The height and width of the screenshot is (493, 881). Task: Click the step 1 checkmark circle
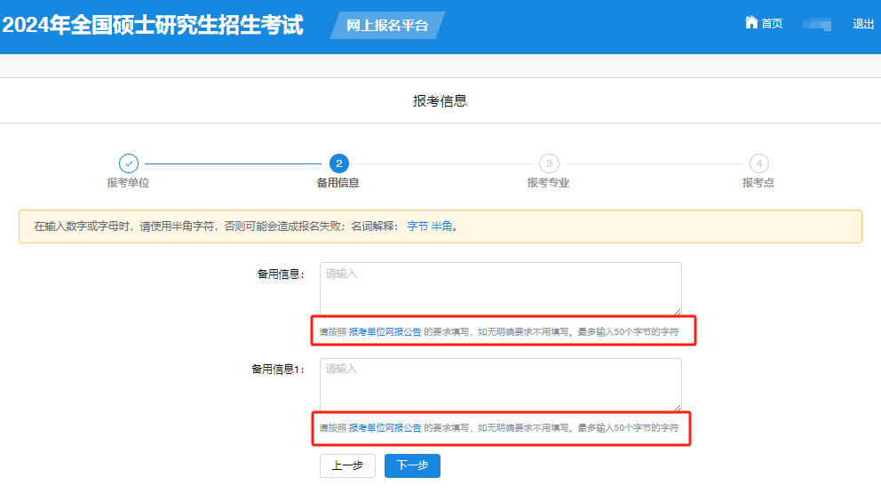pyautogui.click(x=129, y=163)
